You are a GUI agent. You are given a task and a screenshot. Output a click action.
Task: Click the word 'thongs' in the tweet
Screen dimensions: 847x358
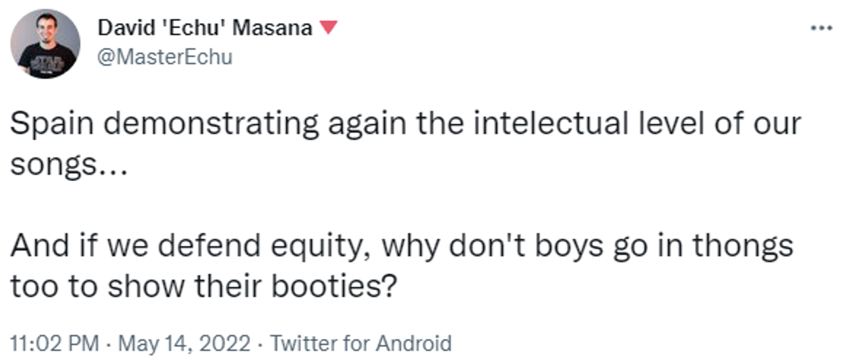(x=743, y=247)
